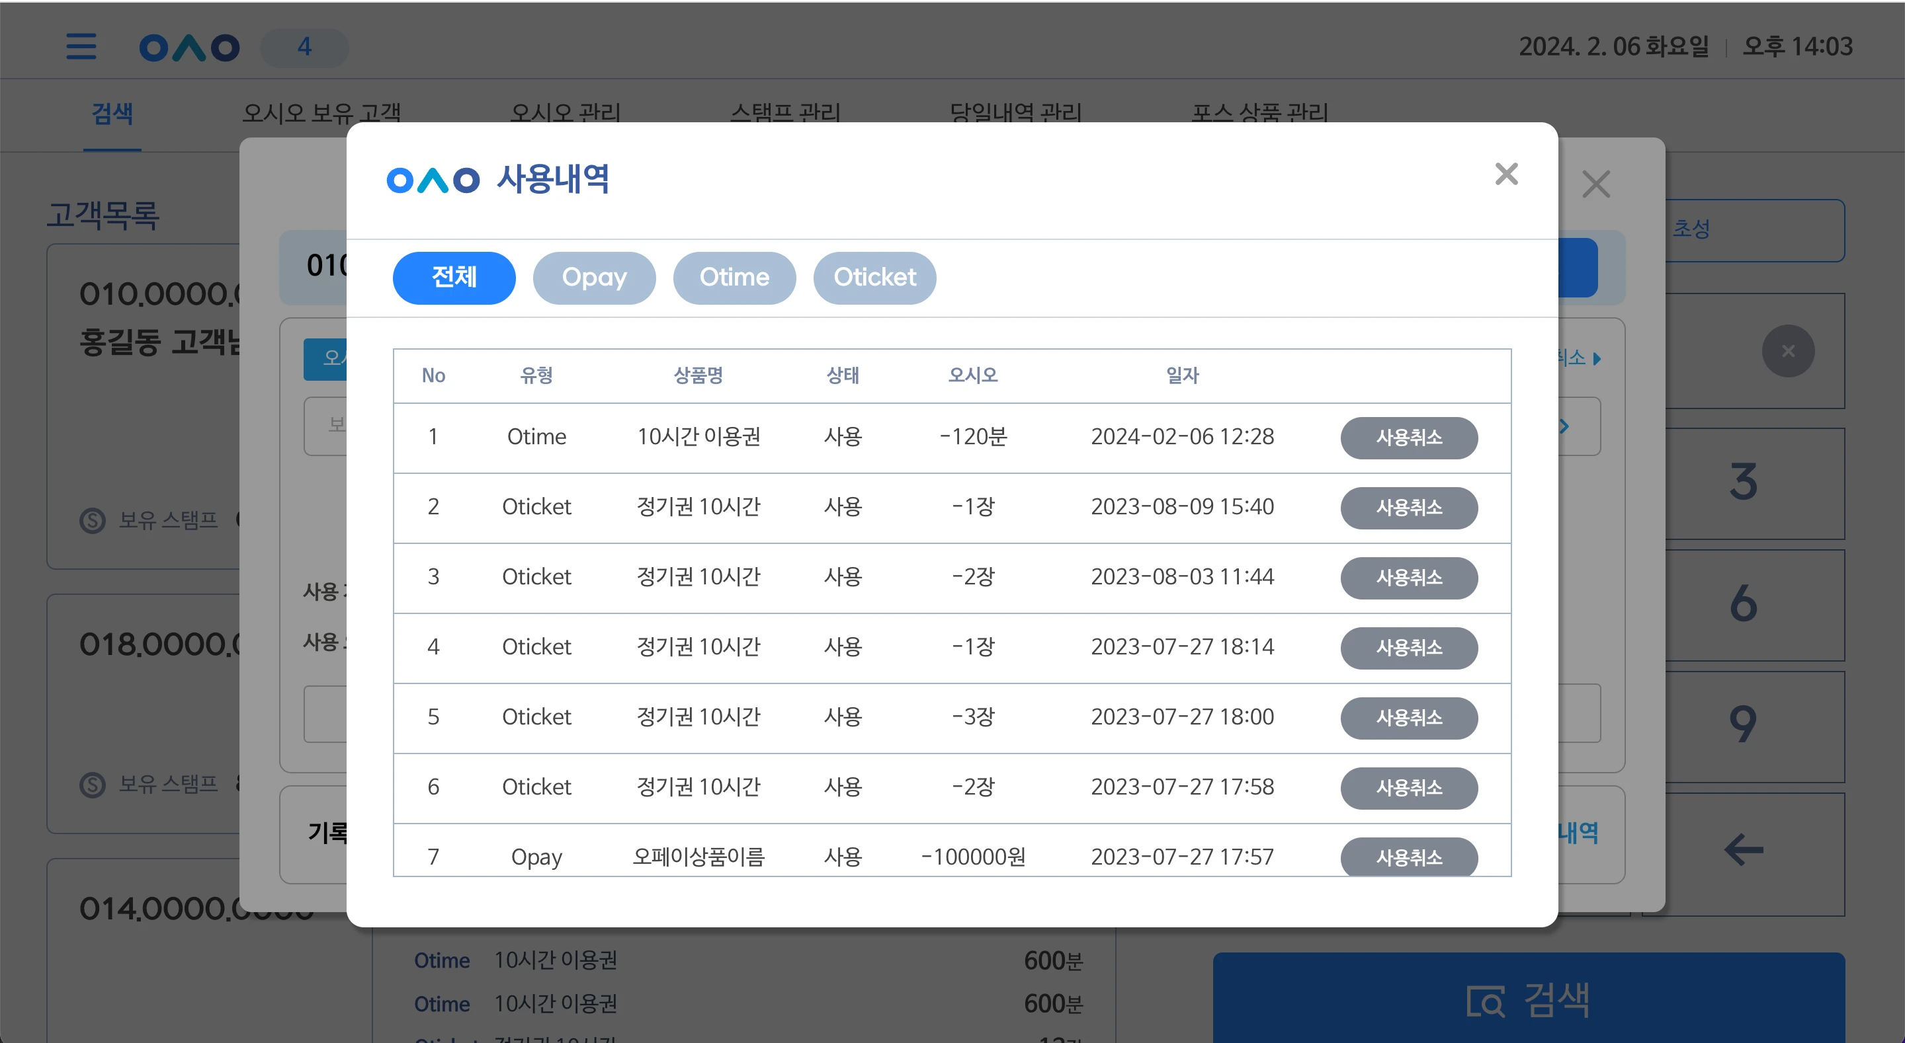The height and width of the screenshot is (1043, 1905).
Task: Click keypad number 3
Action: click(x=1743, y=483)
